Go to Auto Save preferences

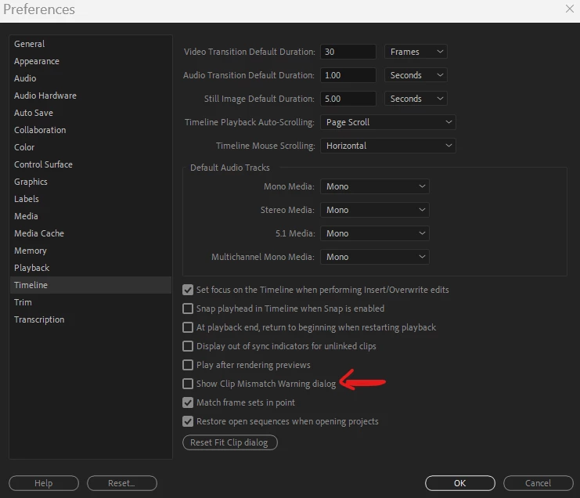coord(91,113)
